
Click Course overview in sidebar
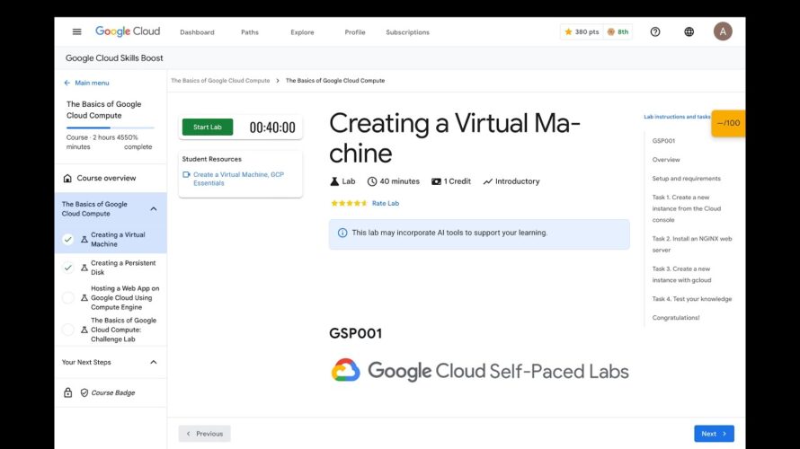point(106,178)
